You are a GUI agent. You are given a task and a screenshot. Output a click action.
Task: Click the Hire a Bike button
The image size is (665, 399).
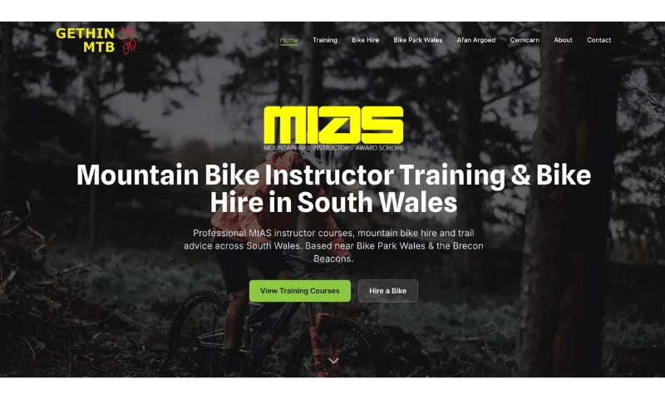pos(387,291)
